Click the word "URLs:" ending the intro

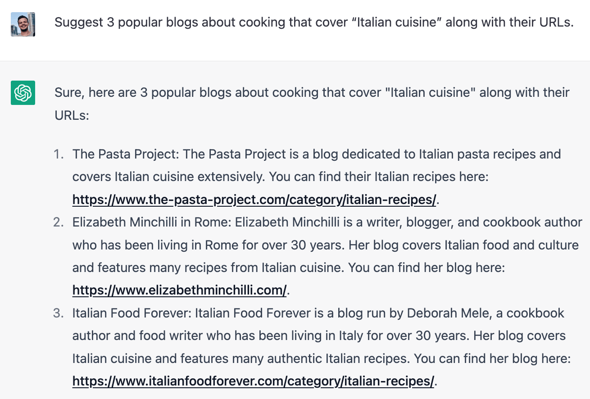tap(72, 115)
